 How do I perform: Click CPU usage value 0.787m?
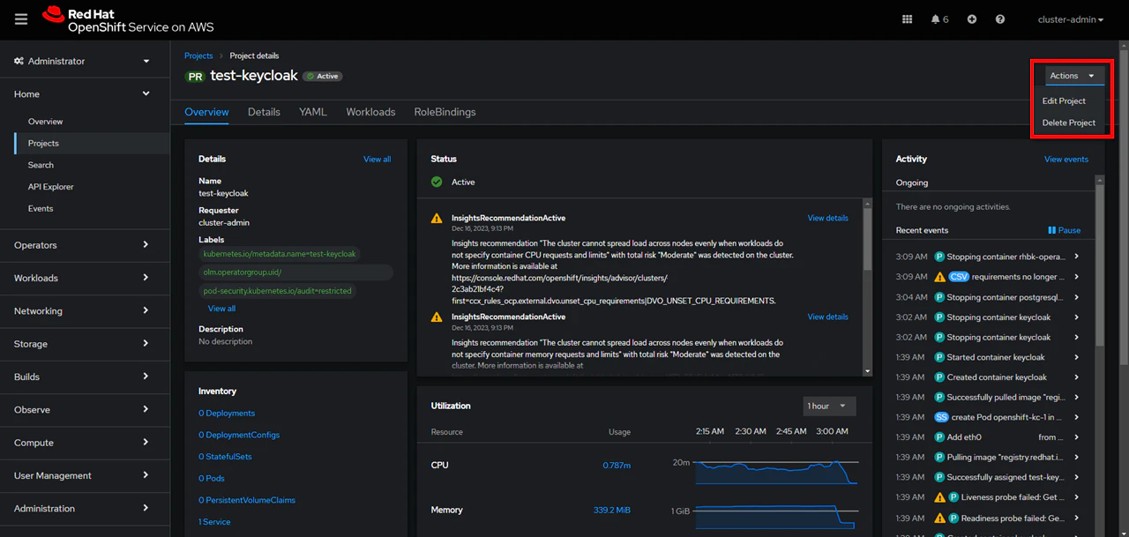[x=617, y=466]
